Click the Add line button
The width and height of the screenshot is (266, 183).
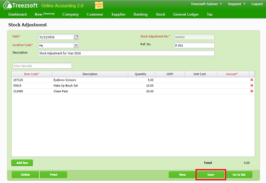(x=22, y=163)
